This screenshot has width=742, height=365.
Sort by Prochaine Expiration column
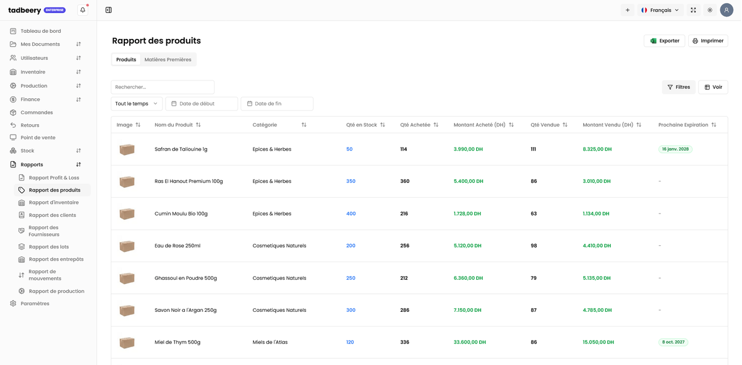(x=714, y=125)
